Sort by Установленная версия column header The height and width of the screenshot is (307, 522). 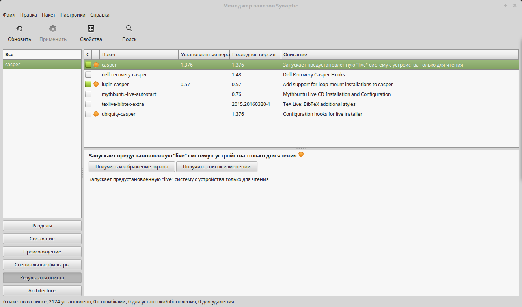204,54
